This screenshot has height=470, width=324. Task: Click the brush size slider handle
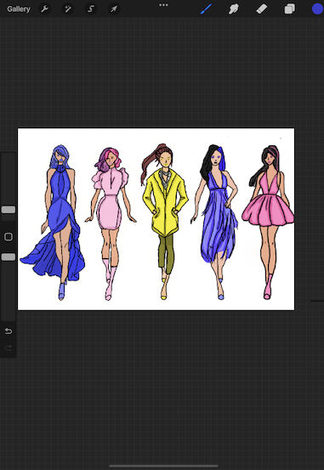coord(9,210)
